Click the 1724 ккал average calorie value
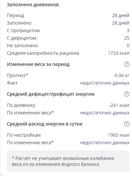 [119, 53]
